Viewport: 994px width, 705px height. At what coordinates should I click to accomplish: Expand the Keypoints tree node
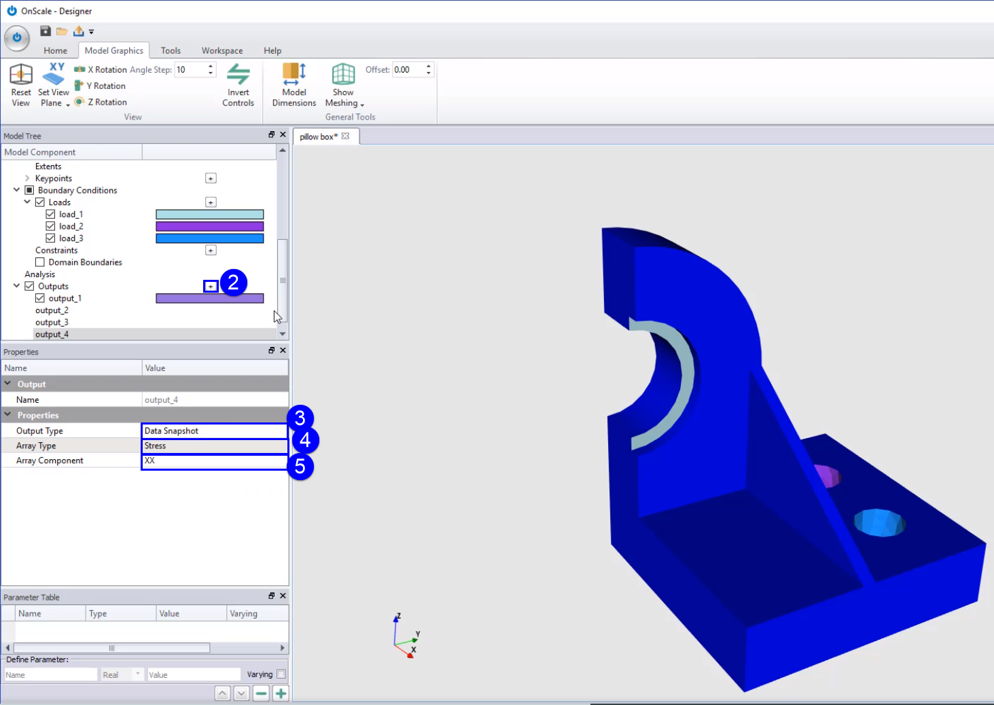coord(27,179)
